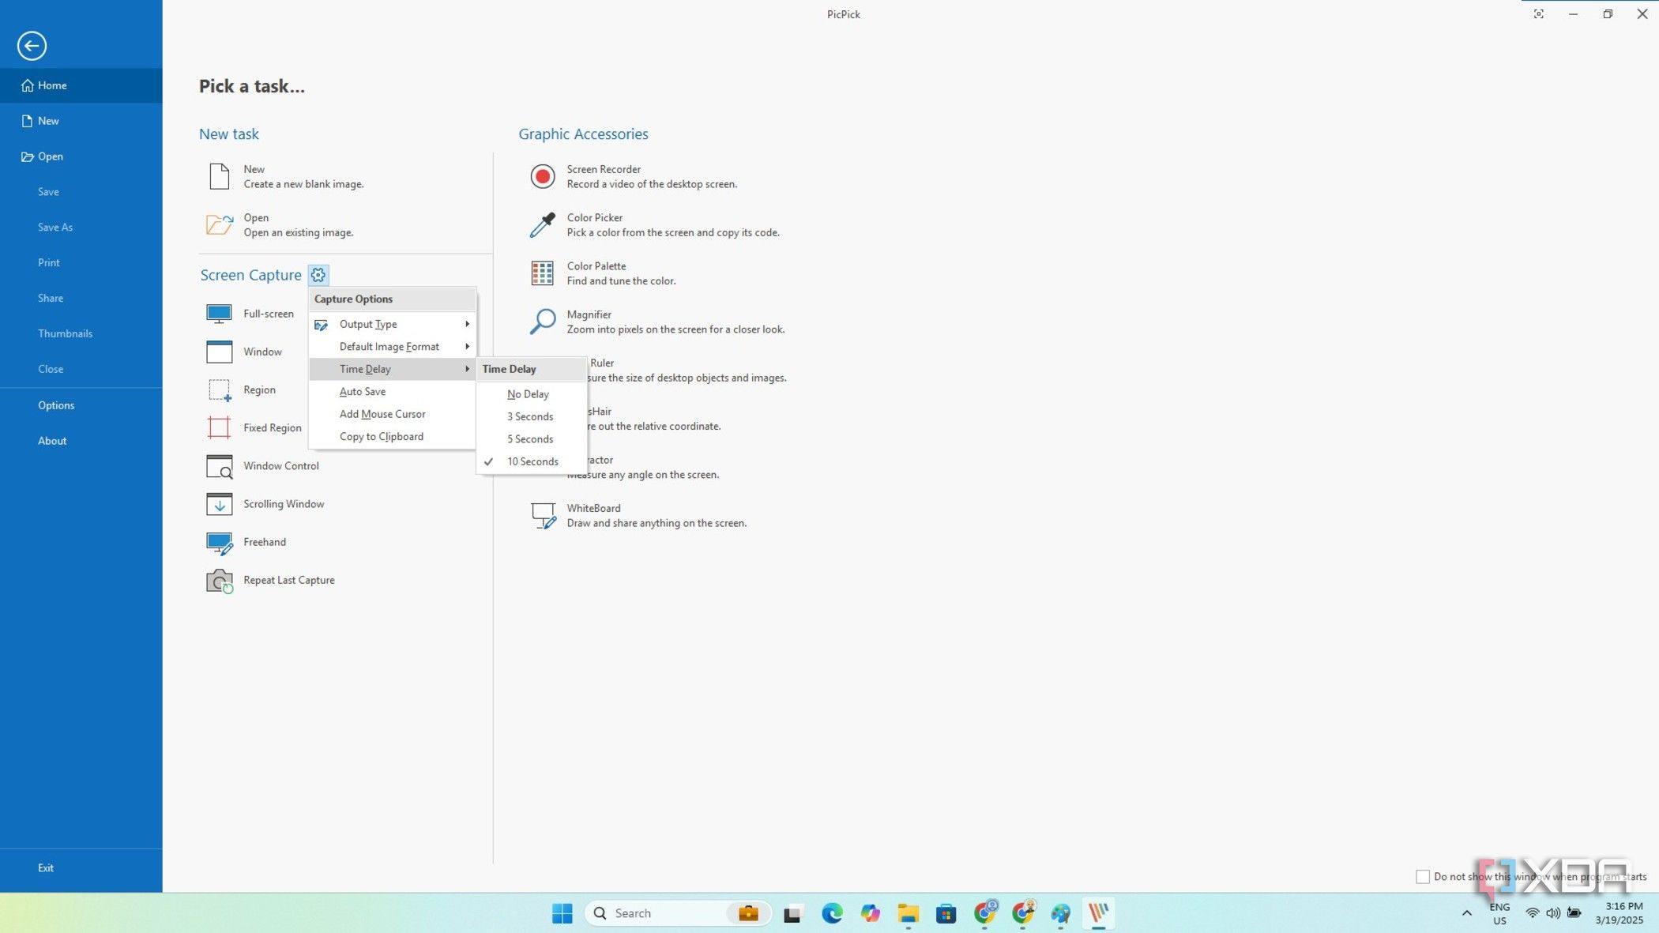This screenshot has height=933, width=1659.
Task: Open the Options sidebar menu
Action: [56, 404]
